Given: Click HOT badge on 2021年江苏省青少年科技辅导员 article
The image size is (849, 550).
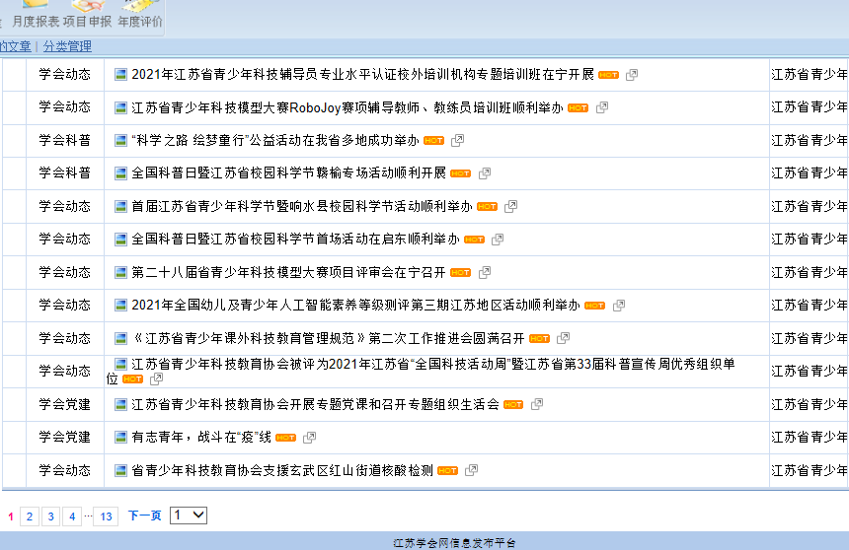Looking at the screenshot, I should point(608,75).
